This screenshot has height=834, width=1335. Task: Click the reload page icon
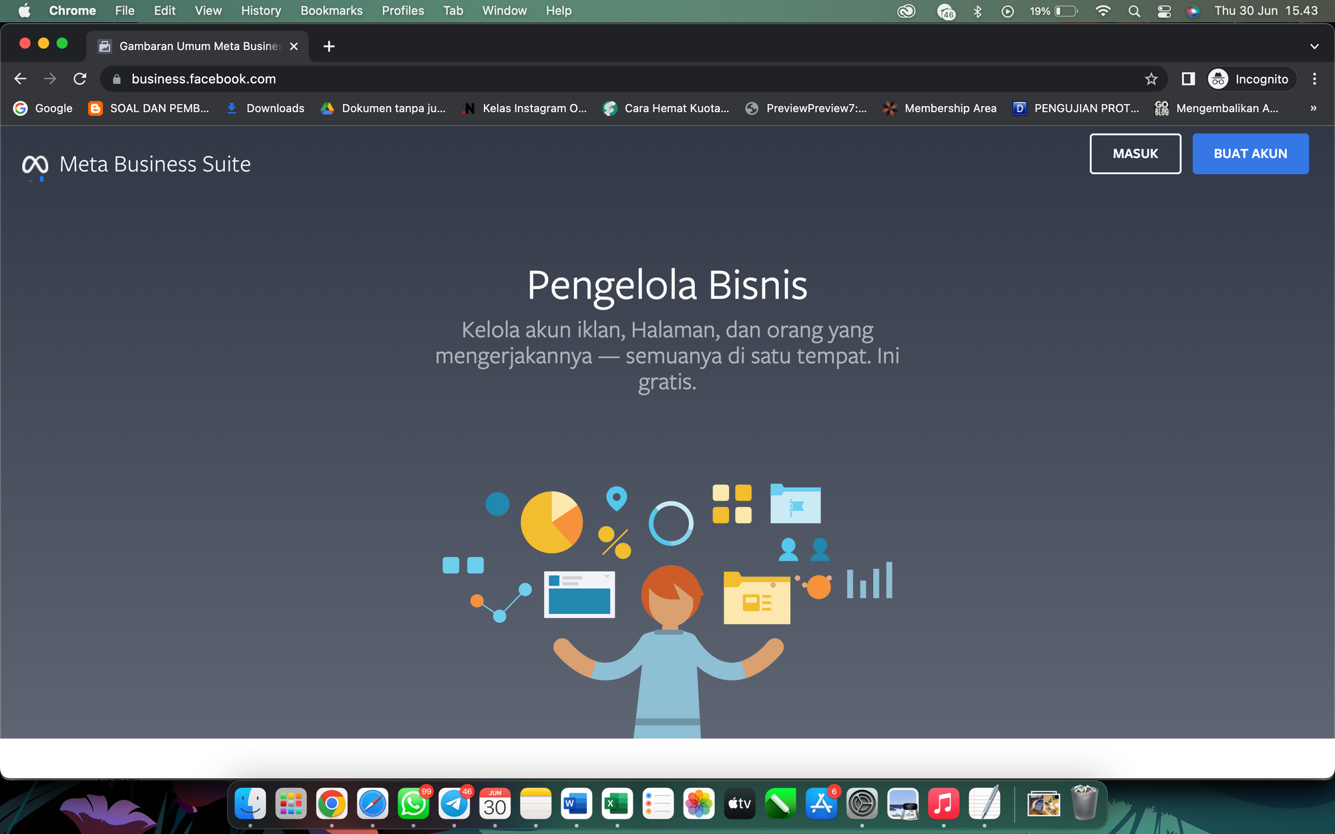(x=80, y=79)
